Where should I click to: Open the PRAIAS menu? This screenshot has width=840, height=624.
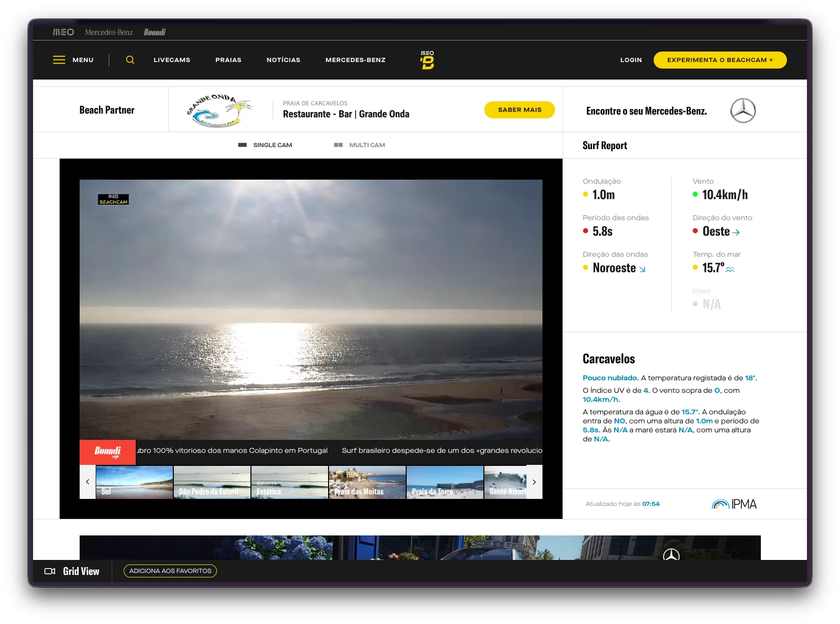pos(228,60)
